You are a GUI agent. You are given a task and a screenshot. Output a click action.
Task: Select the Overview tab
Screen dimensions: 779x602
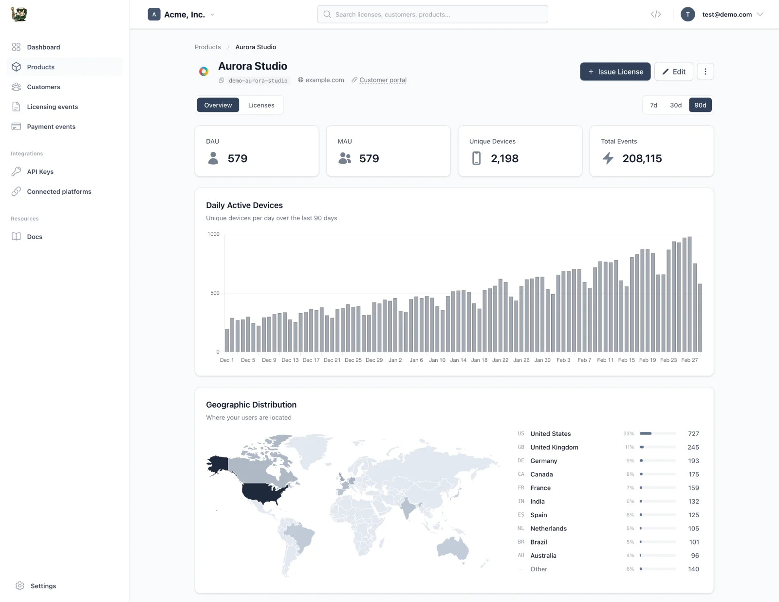(218, 105)
